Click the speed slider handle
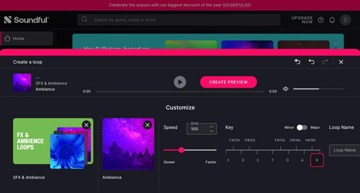This screenshot has height=193, width=360. click(182, 150)
